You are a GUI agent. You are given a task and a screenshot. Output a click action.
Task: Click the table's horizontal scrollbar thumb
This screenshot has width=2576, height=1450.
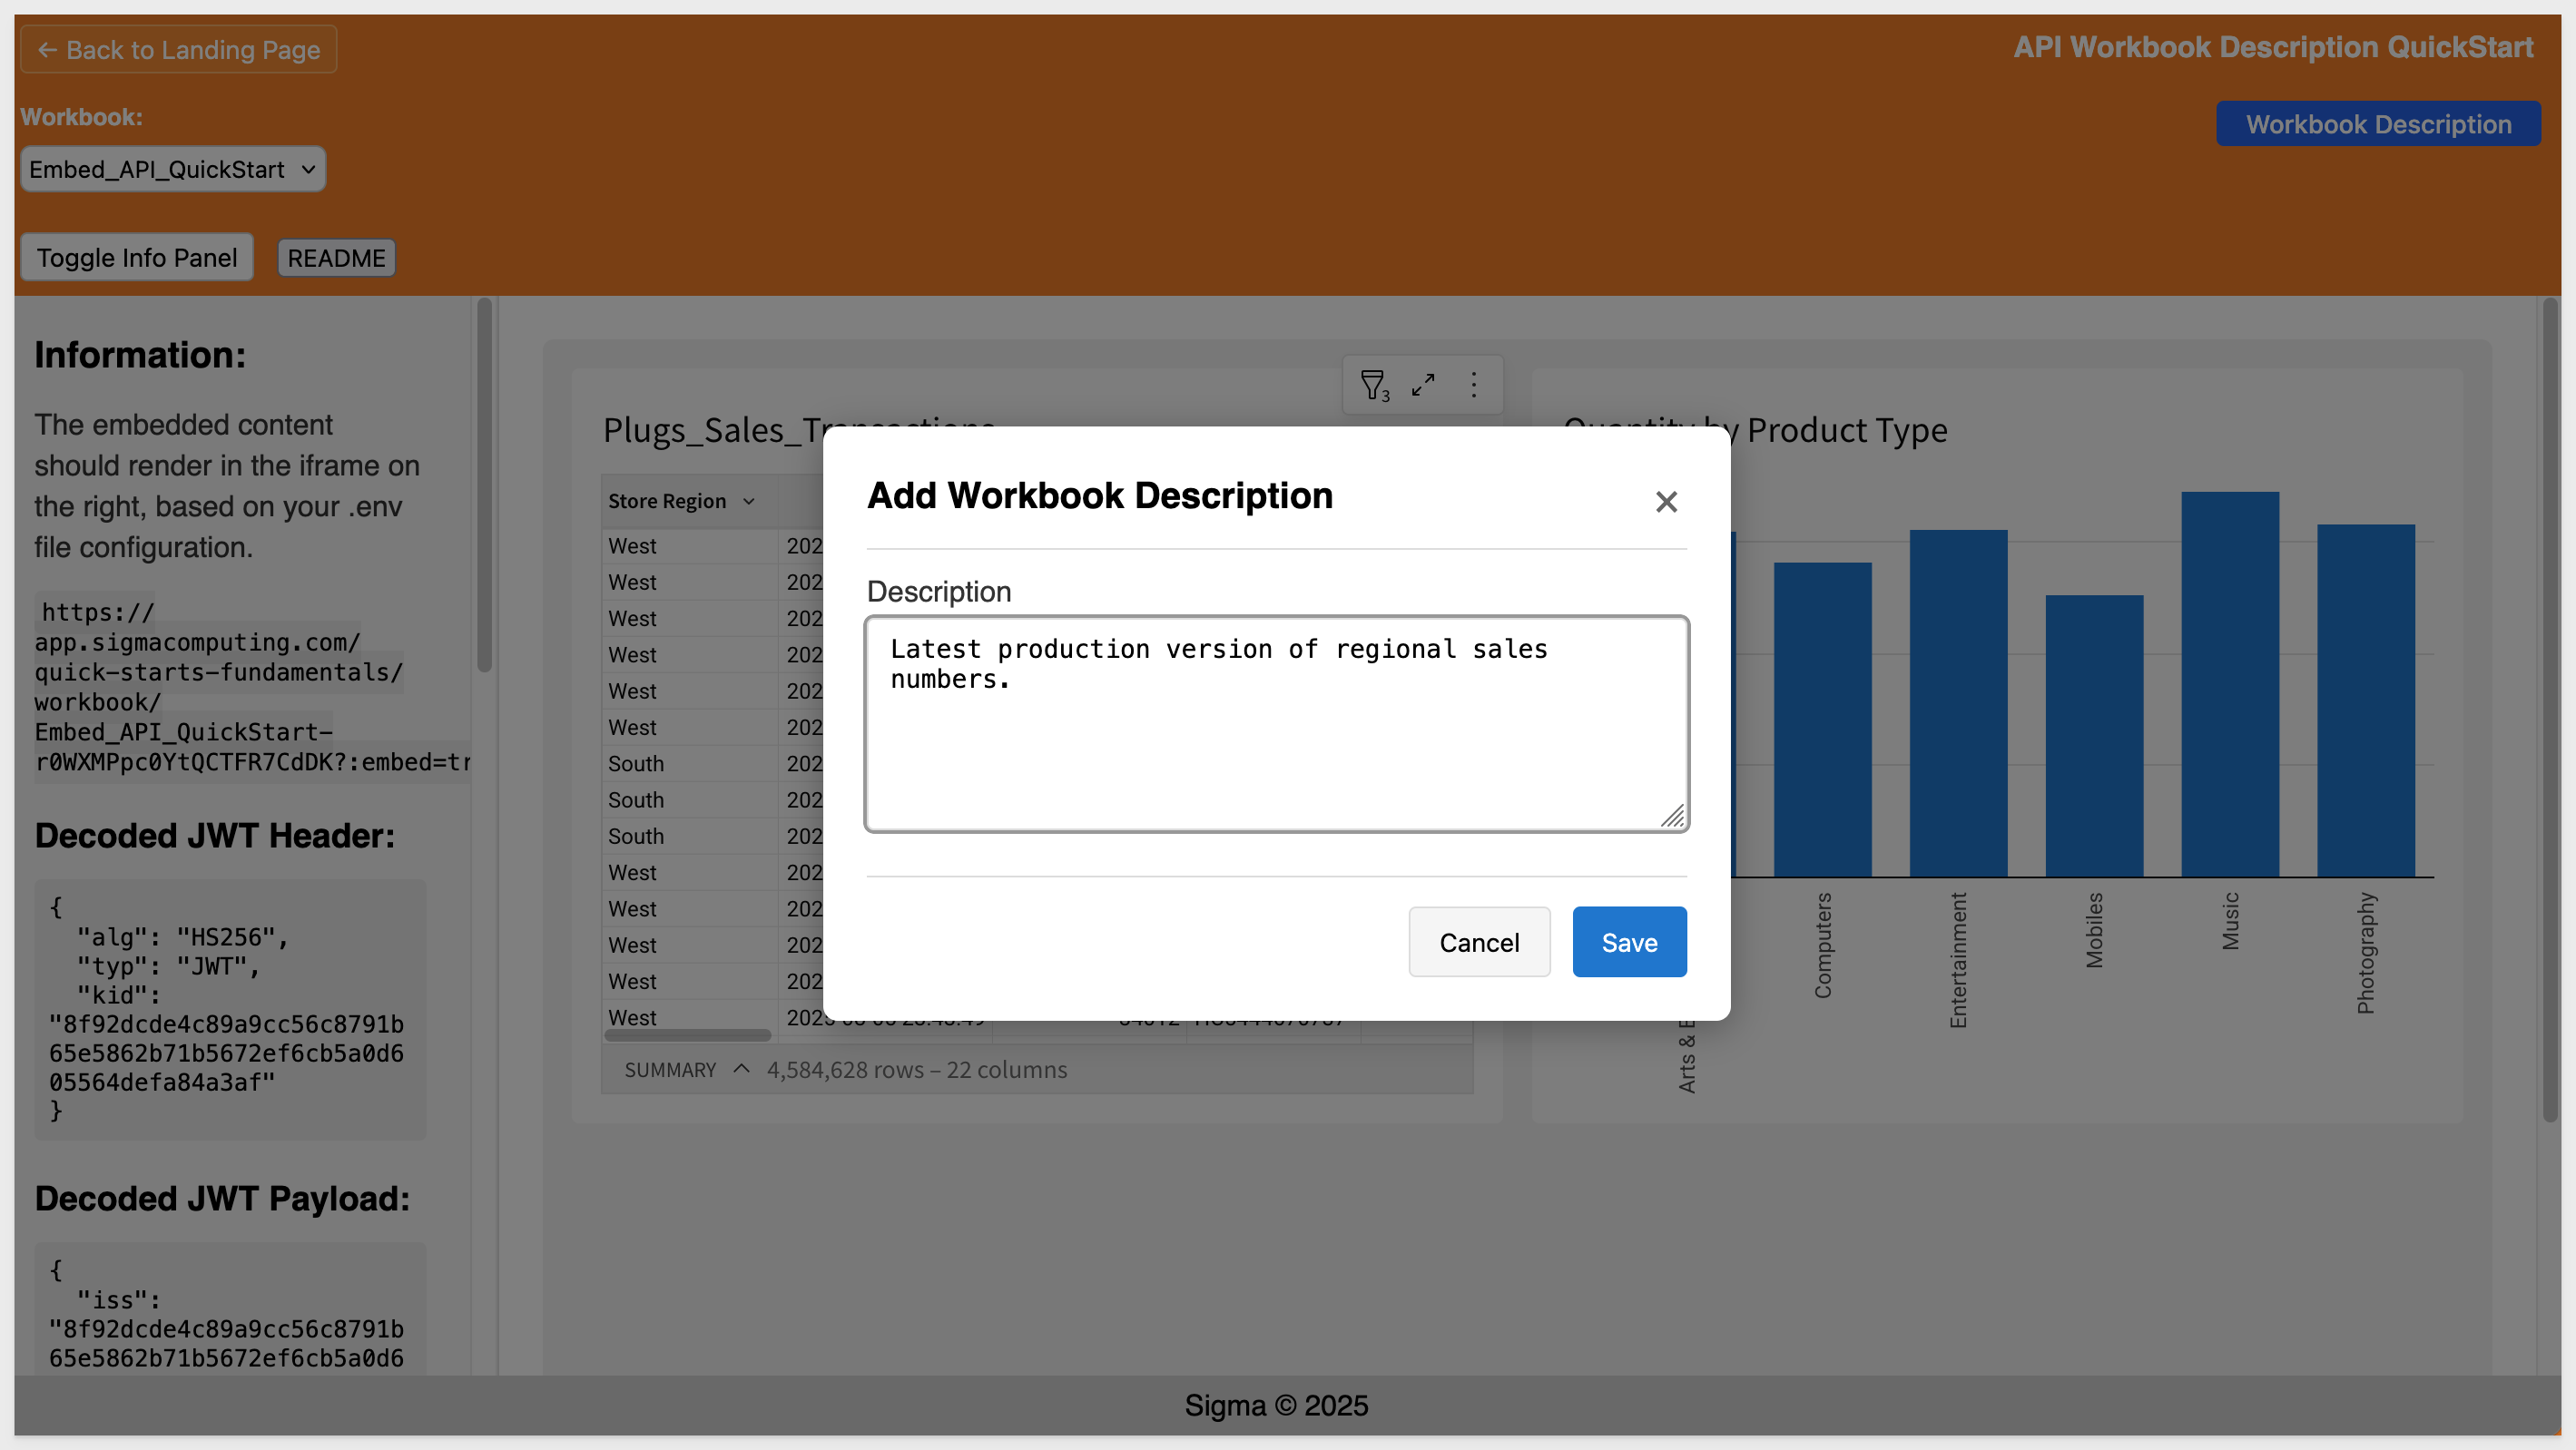(687, 1035)
